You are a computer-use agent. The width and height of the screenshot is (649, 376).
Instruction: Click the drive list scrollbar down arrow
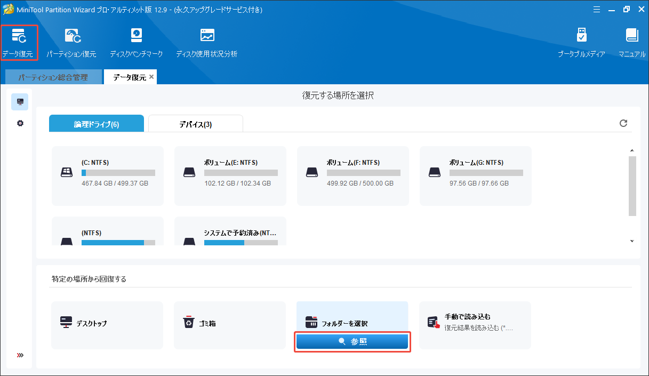(x=632, y=241)
